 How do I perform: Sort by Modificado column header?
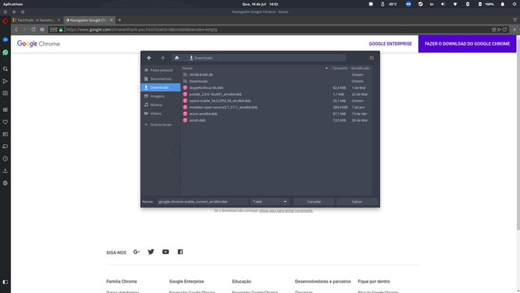(361, 68)
